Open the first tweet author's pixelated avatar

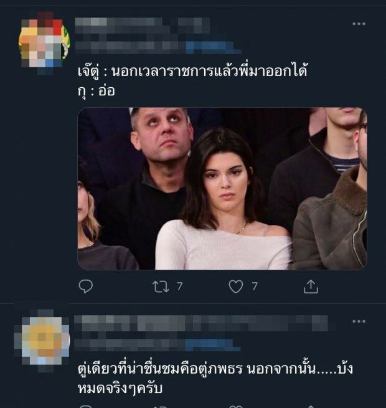tap(44, 43)
